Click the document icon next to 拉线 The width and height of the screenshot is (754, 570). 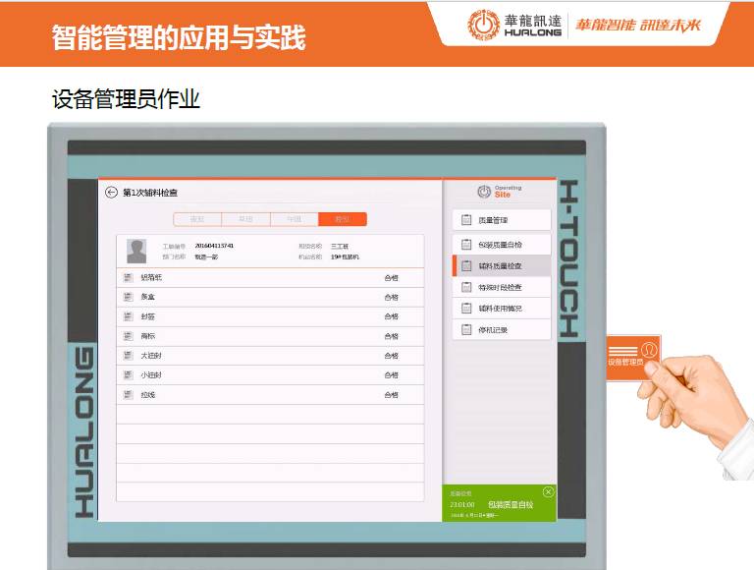[128, 394]
